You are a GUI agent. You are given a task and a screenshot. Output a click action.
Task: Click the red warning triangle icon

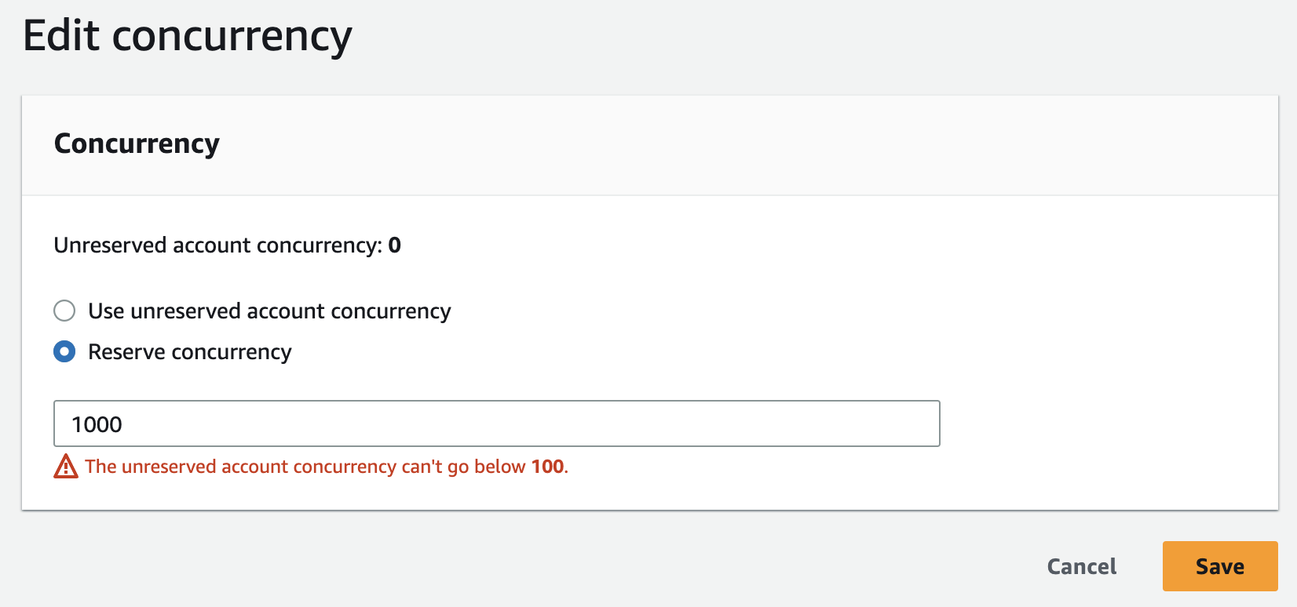[66, 467]
